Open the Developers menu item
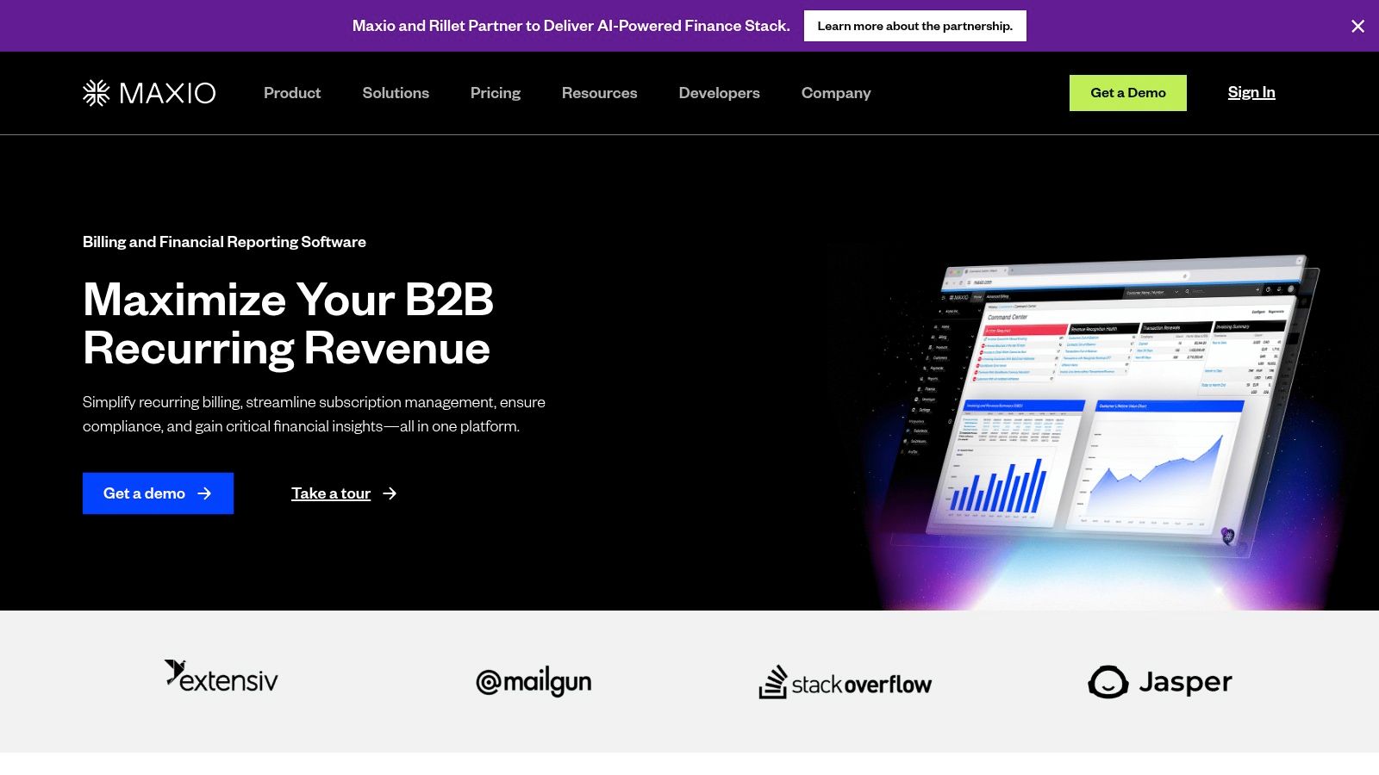The image size is (1379, 775). click(719, 93)
